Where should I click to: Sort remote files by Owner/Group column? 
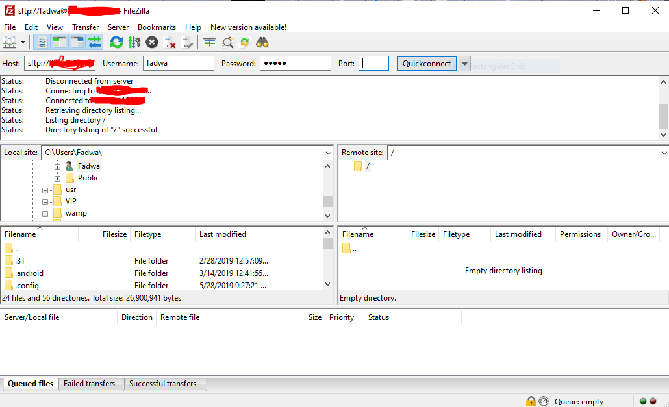(x=633, y=234)
